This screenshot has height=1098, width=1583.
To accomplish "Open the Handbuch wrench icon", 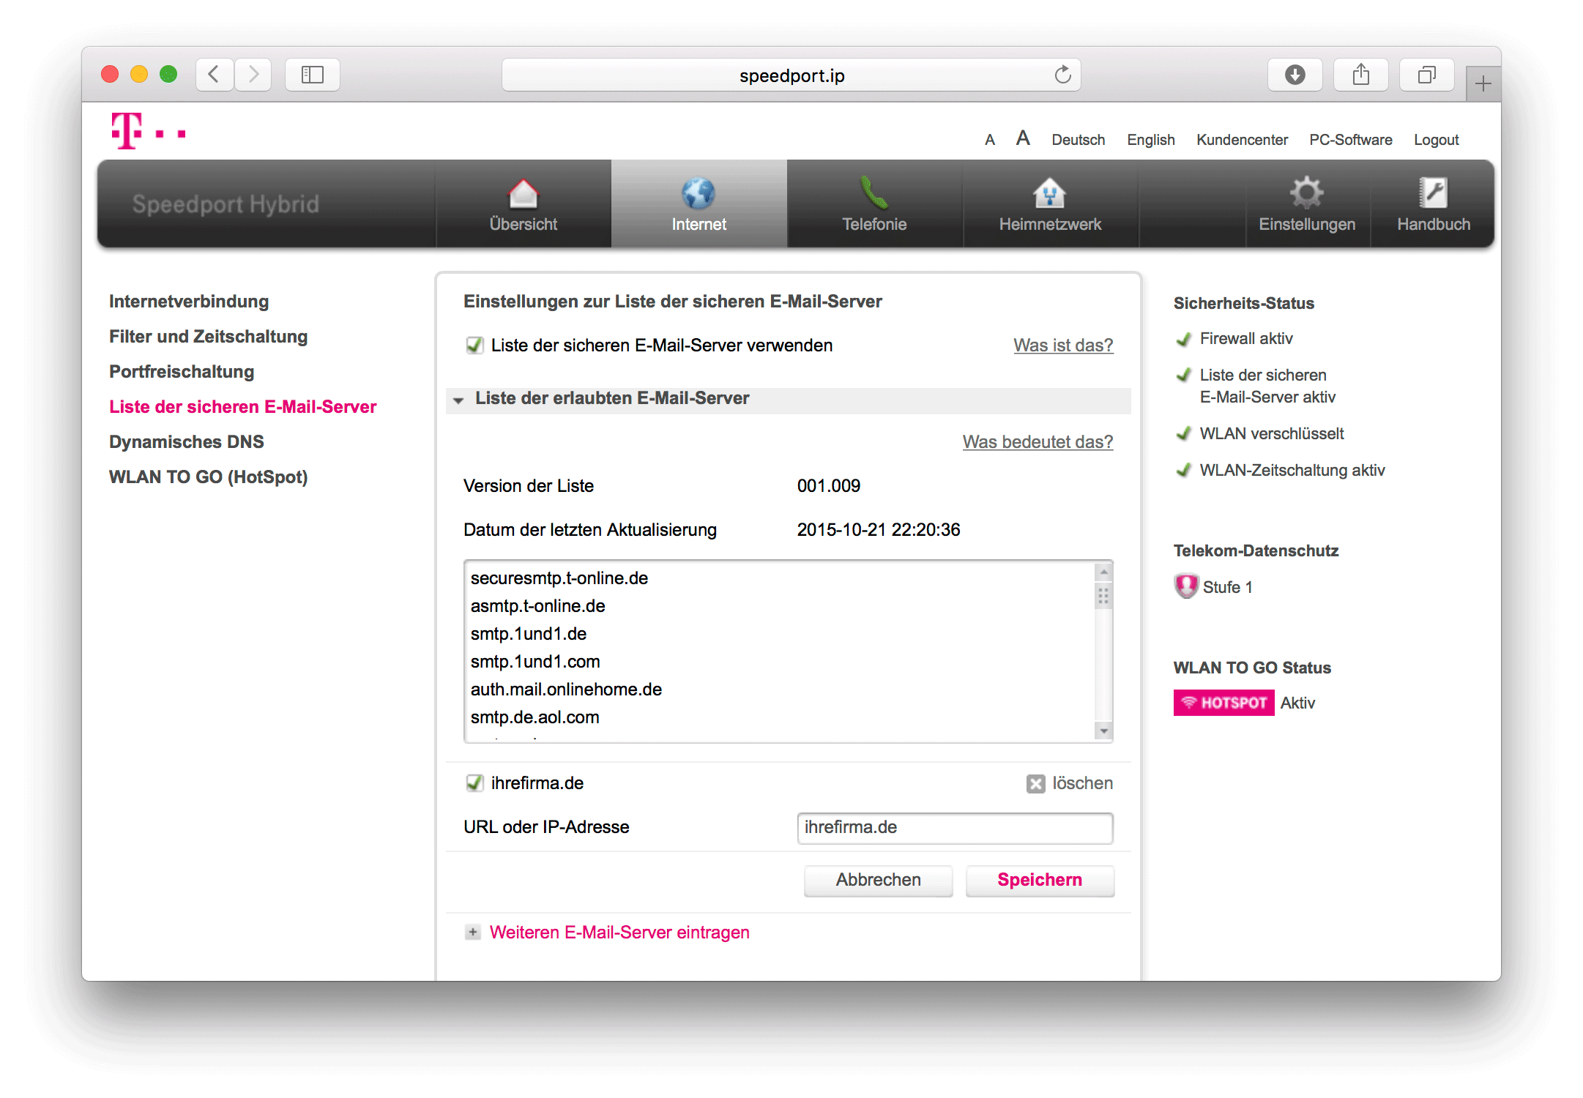I will pyautogui.click(x=1433, y=193).
